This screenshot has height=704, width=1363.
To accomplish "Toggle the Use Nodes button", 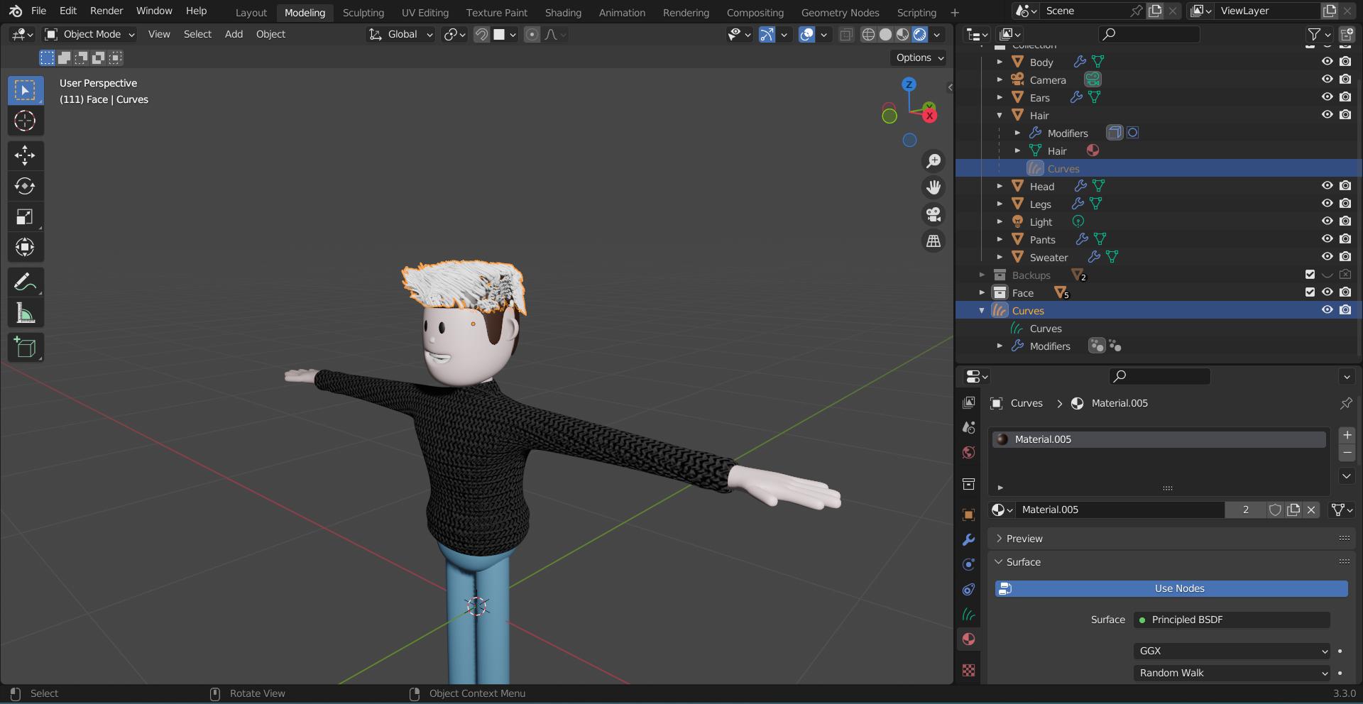I will (x=1171, y=588).
